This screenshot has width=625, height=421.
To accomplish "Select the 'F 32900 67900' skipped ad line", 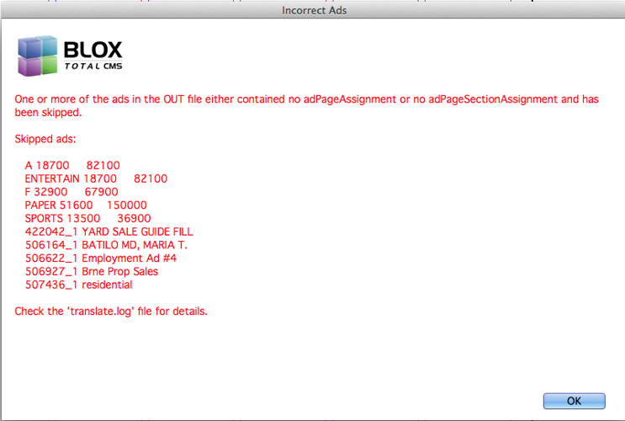I will point(71,192).
